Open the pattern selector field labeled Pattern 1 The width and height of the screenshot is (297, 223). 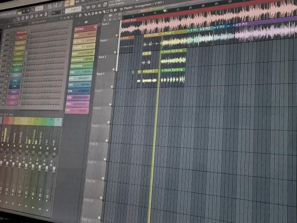[73, 9]
